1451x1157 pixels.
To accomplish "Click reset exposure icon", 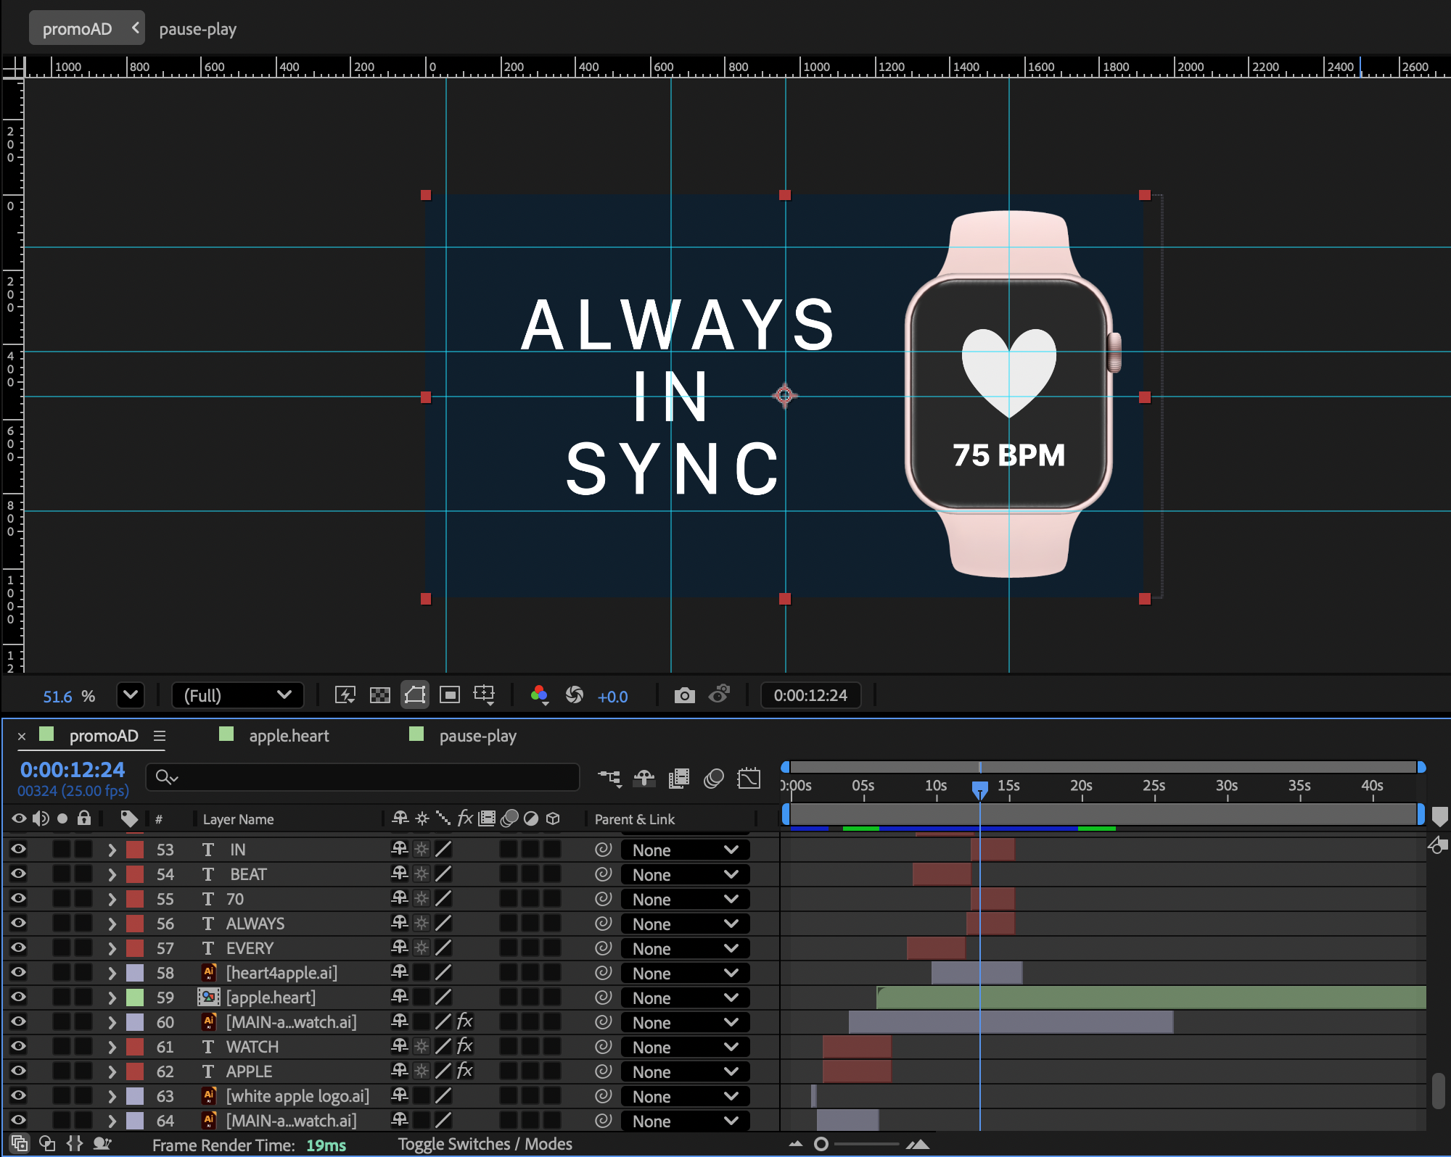I will (575, 696).
